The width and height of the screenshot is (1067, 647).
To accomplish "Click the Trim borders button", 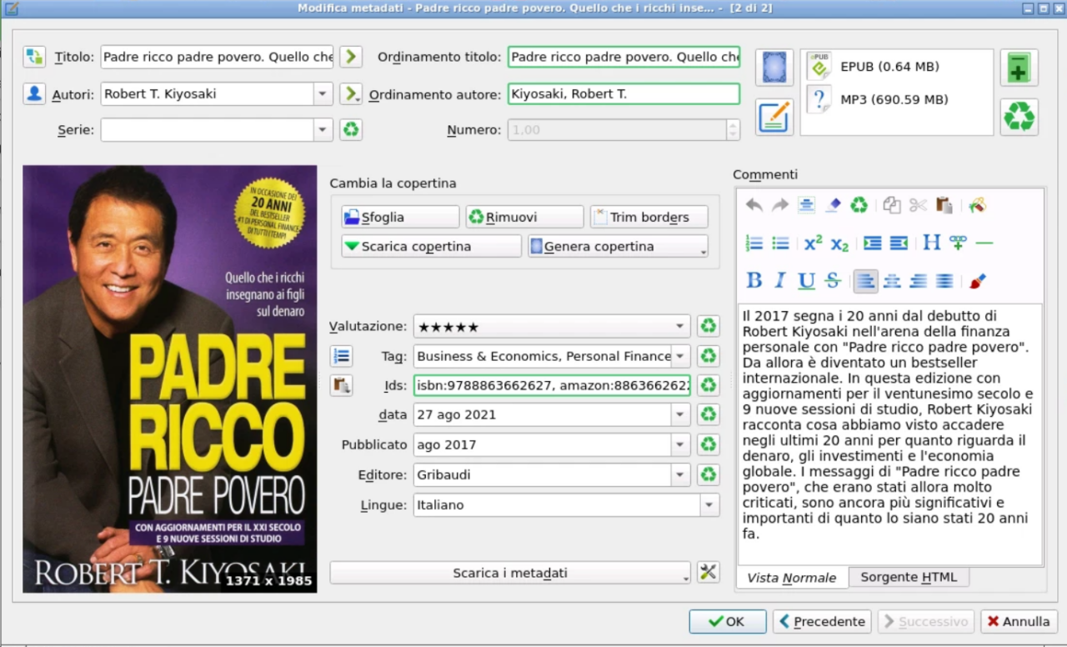I will click(649, 217).
